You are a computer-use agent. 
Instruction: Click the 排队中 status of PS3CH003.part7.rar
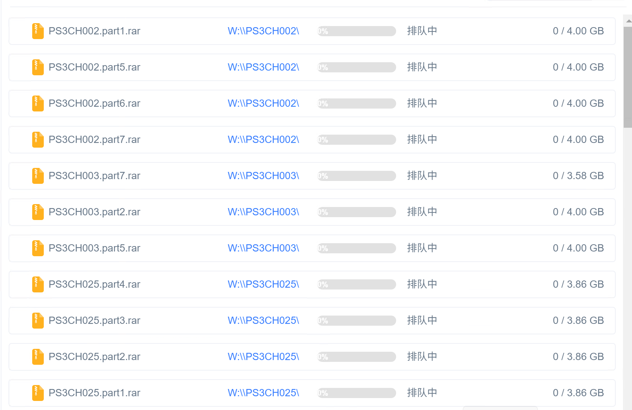422,176
